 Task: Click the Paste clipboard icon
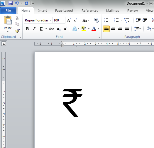click(8, 20)
